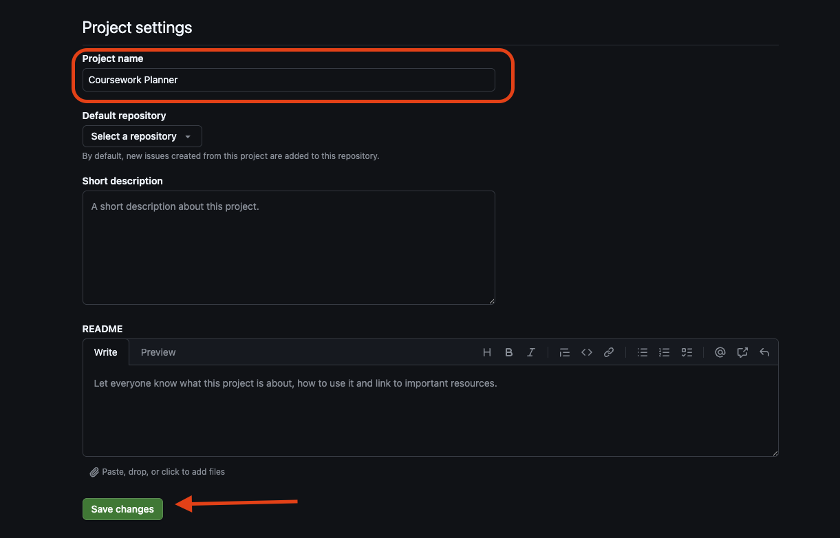Viewport: 840px width, 538px height.
Task: Toggle bold formatting in README toolbar
Action: (509, 352)
